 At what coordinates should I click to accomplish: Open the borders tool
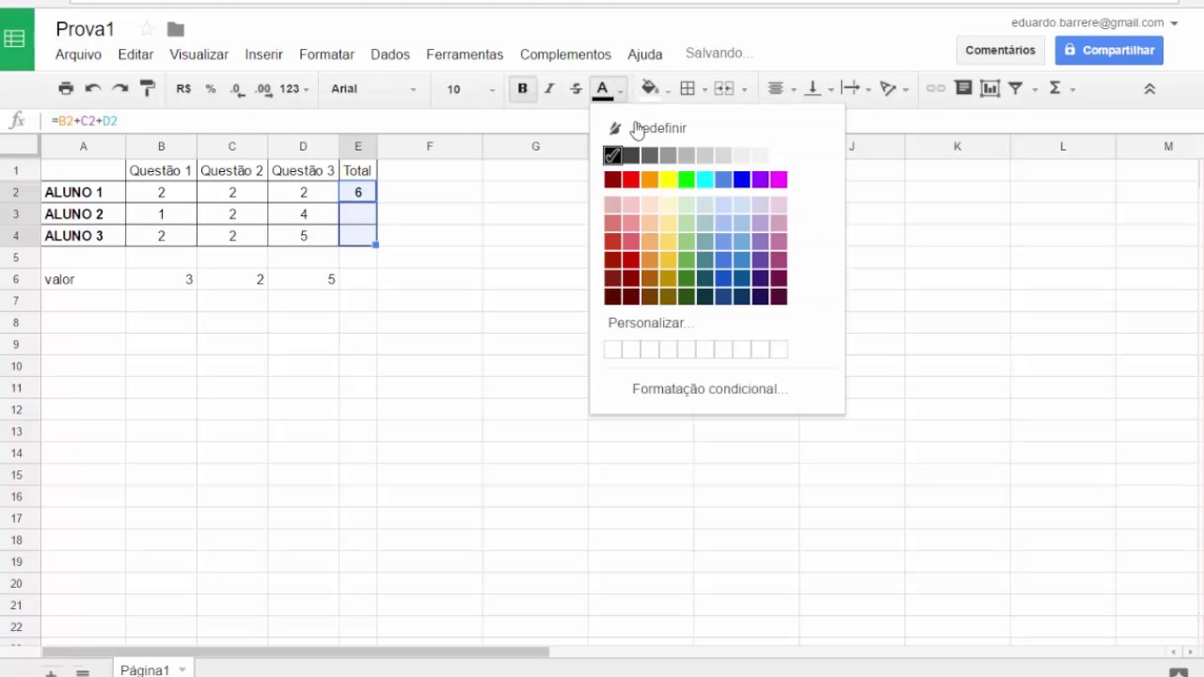[688, 88]
